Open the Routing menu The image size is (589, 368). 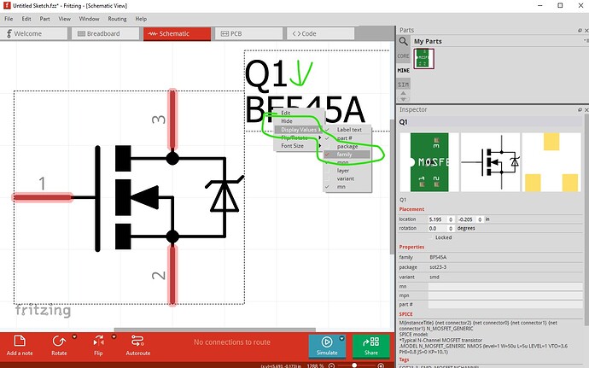117,19
